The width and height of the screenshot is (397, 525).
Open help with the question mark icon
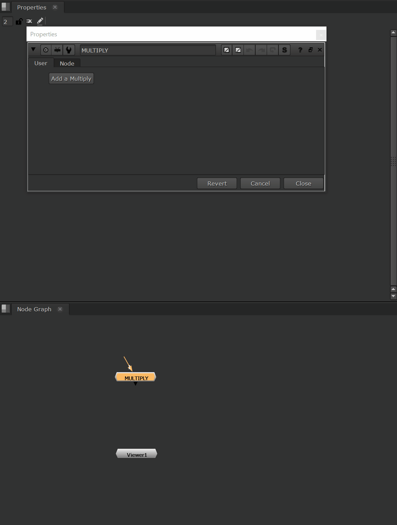300,50
